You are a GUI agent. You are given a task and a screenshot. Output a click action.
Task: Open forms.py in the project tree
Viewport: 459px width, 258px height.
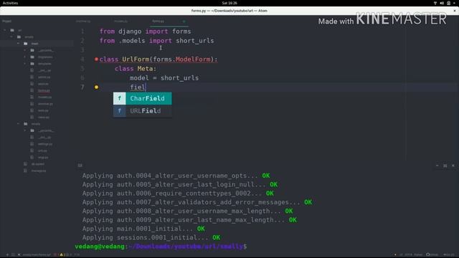pos(44,91)
